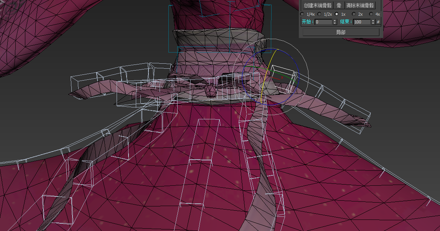Screen dimensions: 440x231
Task: Increase 结束 value with up arrow
Action: (x=373, y=21)
